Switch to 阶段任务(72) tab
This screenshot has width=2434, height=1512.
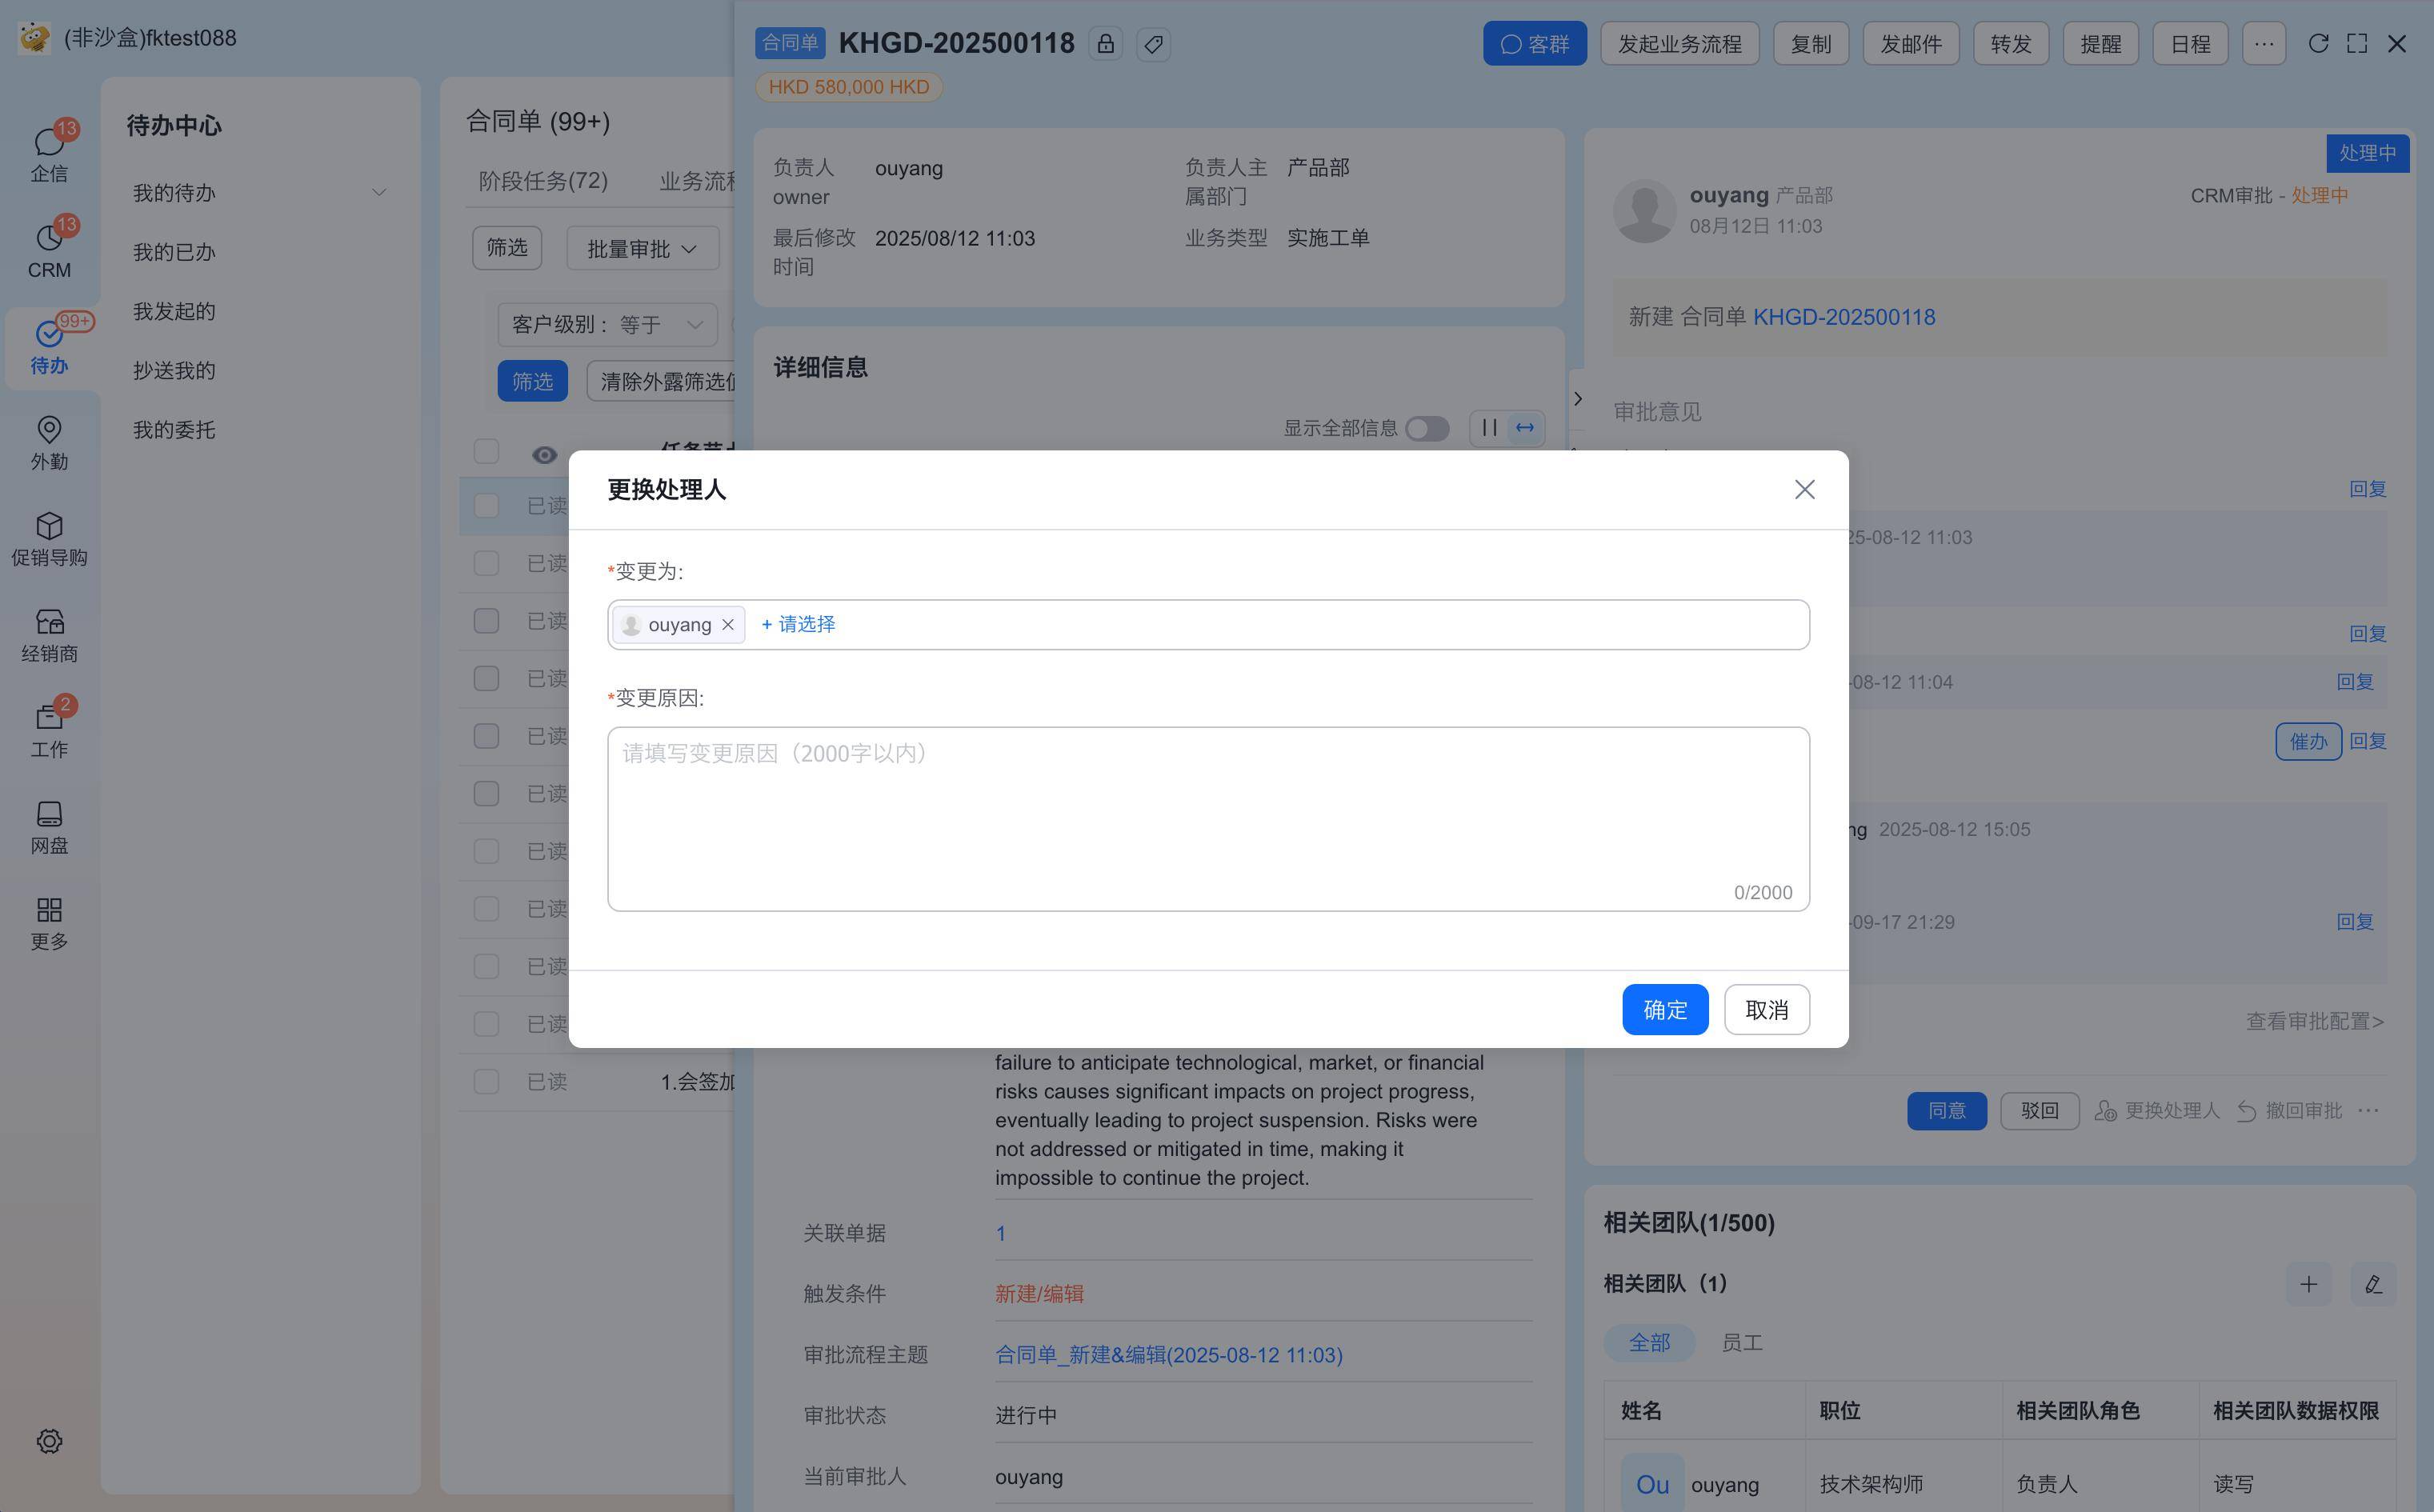coord(543,181)
